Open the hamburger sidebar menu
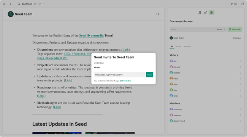 (x=4, y=4)
